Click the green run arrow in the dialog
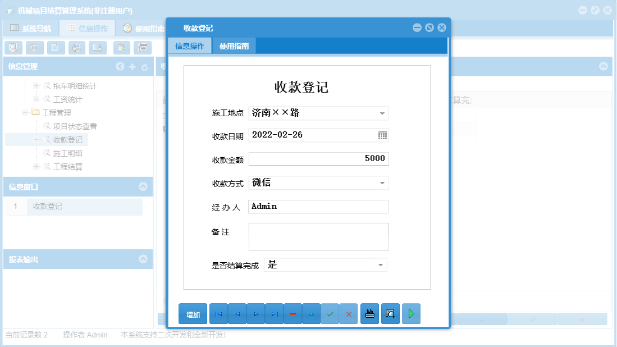Image resolution: width=617 pixels, height=347 pixels. click(411, 313)
